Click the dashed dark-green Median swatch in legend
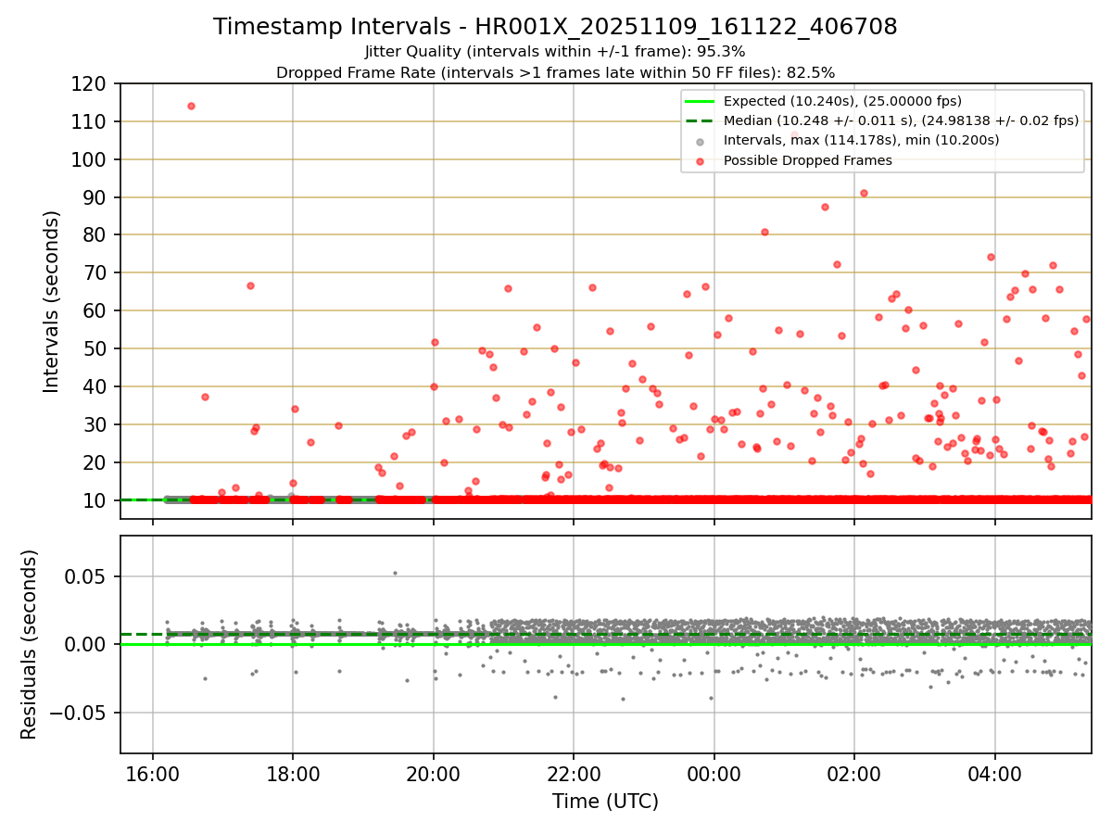Viewport: 1112px width, 834px height. (x=701, y=121)
